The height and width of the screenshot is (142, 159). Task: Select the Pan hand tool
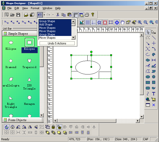tap(122, 22)
